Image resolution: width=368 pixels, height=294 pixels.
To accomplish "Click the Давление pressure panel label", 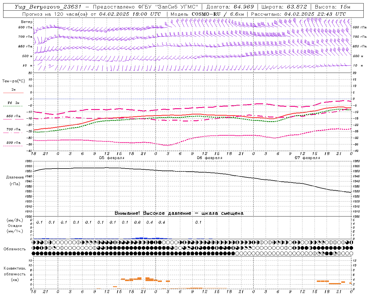I will [x=15, y=177].
